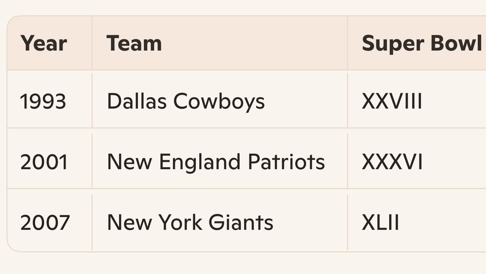The height and width of the screenshot is (274, 486).
Task: Click the word Giants in table
Action: tap(241, 222)
